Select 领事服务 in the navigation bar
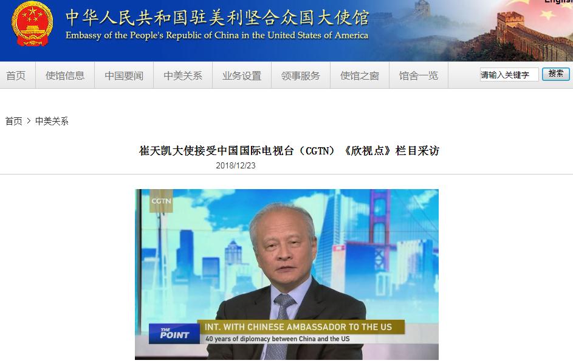Image resolution: width=573 pixels, height=363 pixels. point(301,75)
